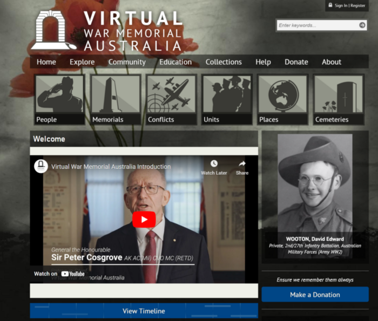Open the Community menu
Image resolution: width=378 pixels, height=321 pixels.
(x=127, y=62)
